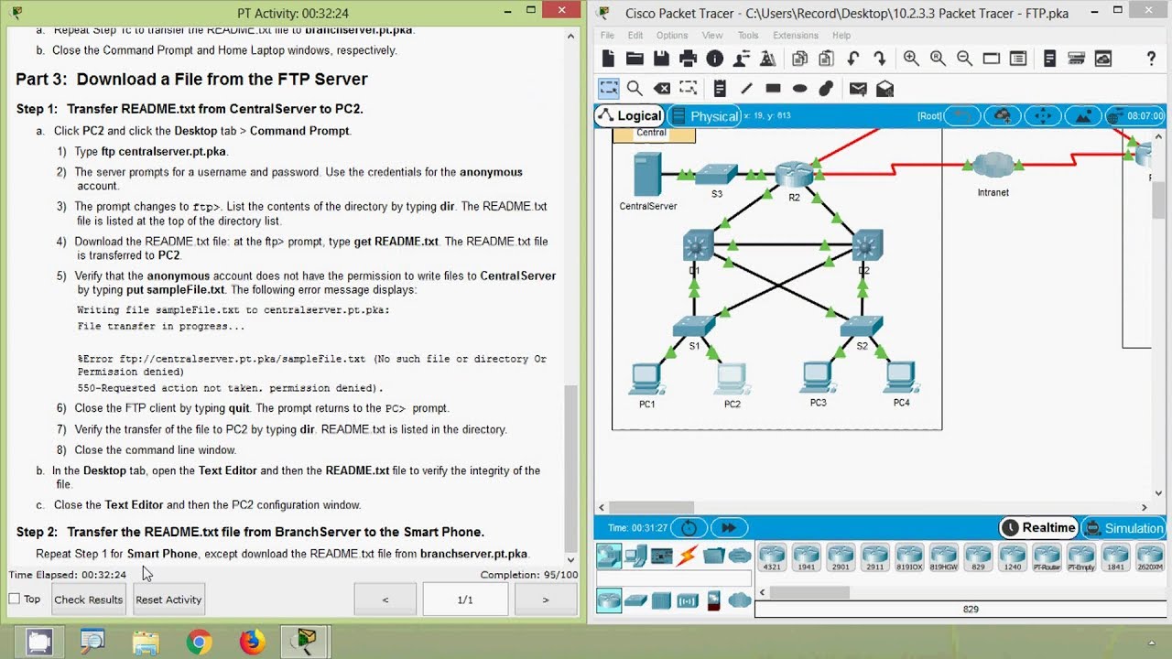This screenshot has width=1172, height=659.
Task: Open the Edit menu
Action: coord(635,36)
